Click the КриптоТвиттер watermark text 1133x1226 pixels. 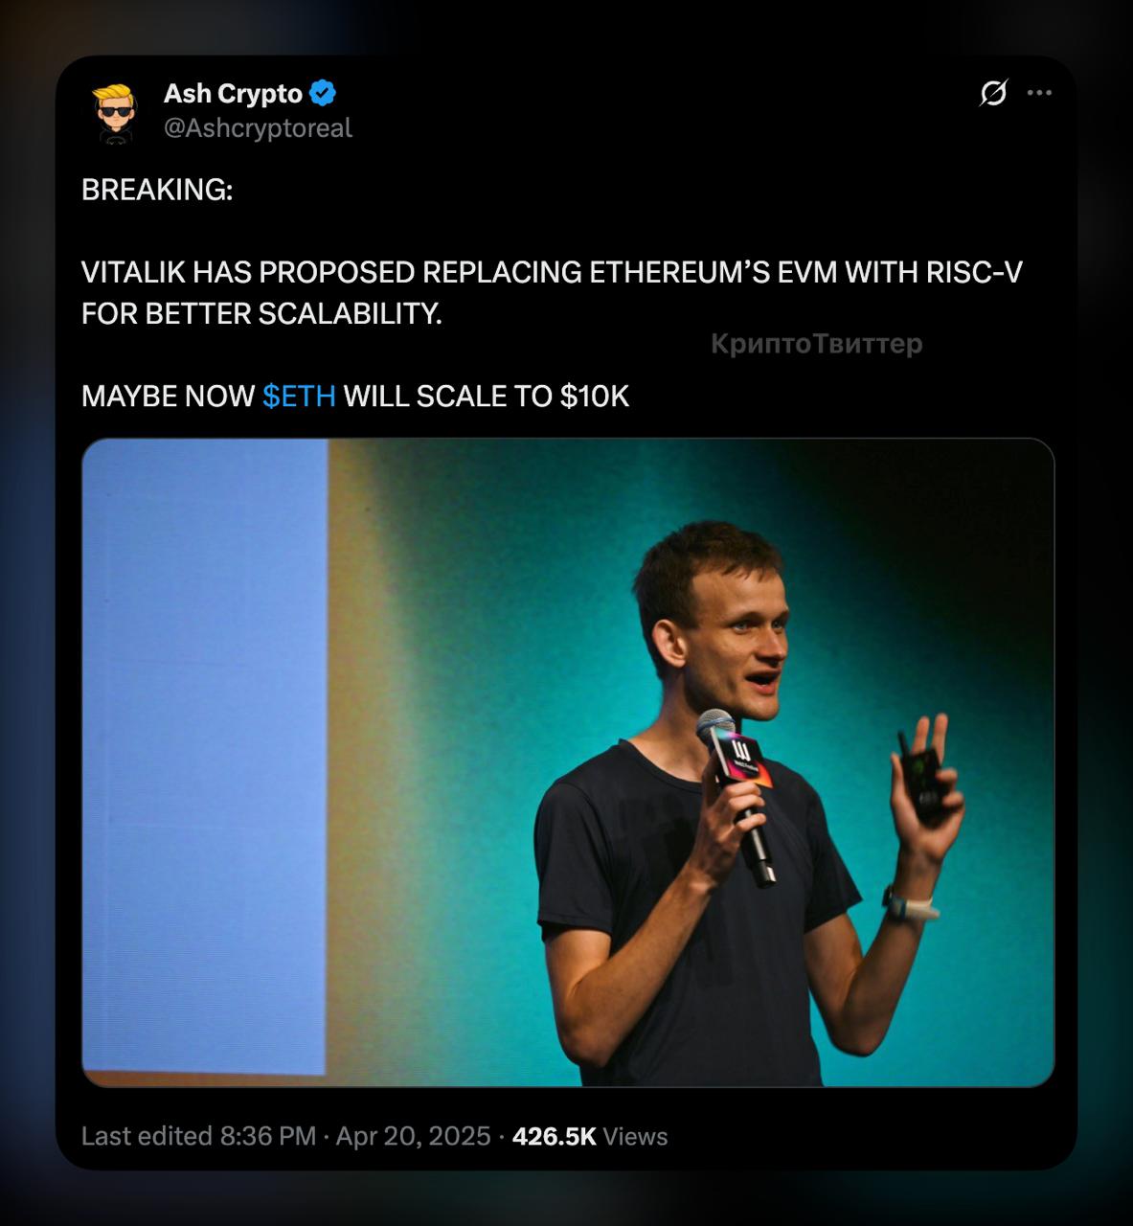[816, 344]
